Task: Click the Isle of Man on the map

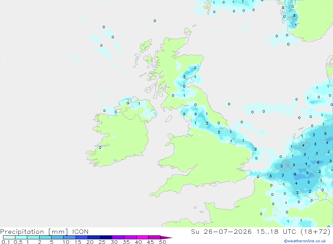Action: [x=168, y=119]
